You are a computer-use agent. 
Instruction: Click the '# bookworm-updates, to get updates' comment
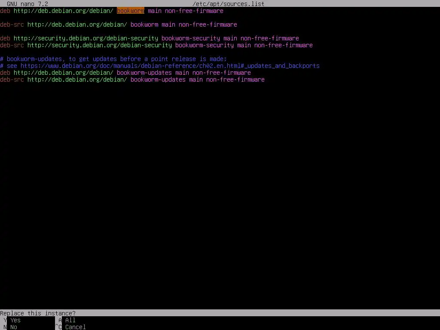(113, 58)
